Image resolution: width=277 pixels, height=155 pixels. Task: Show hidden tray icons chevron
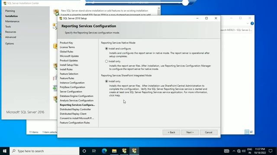click(234, 151)
